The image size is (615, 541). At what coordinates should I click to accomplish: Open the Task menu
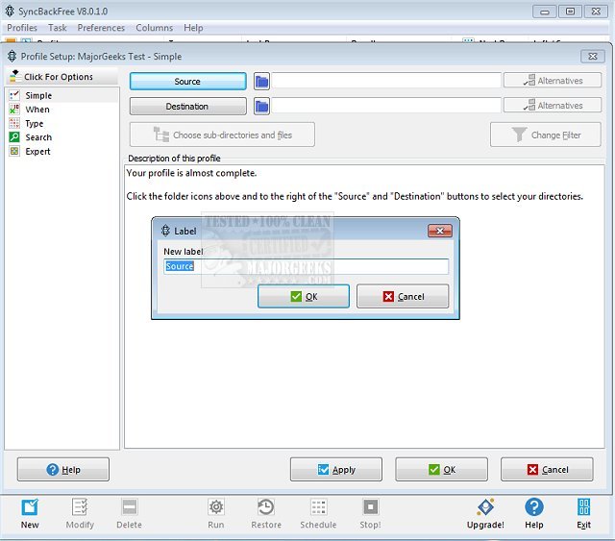[58, 28]
